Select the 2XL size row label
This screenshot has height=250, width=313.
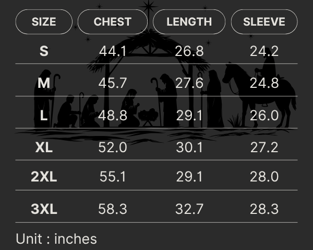pos(44,177)
